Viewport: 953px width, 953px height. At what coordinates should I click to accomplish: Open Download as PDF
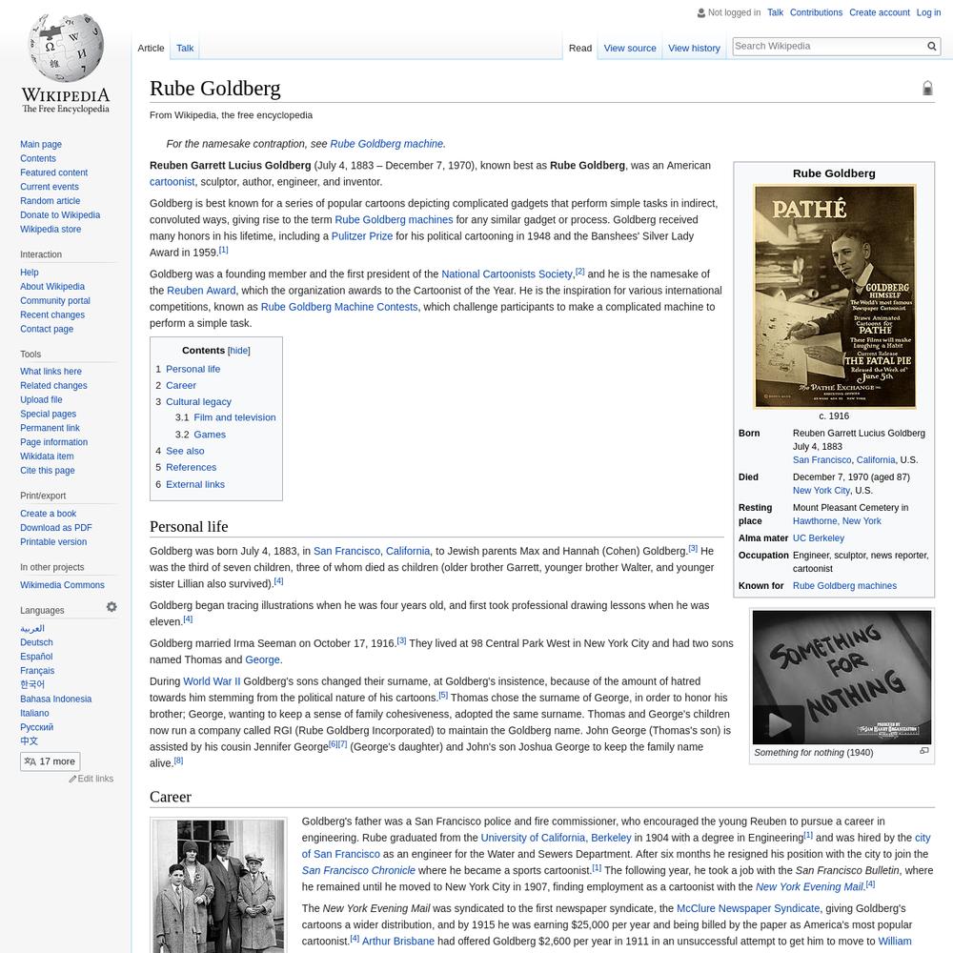(56, 528)
